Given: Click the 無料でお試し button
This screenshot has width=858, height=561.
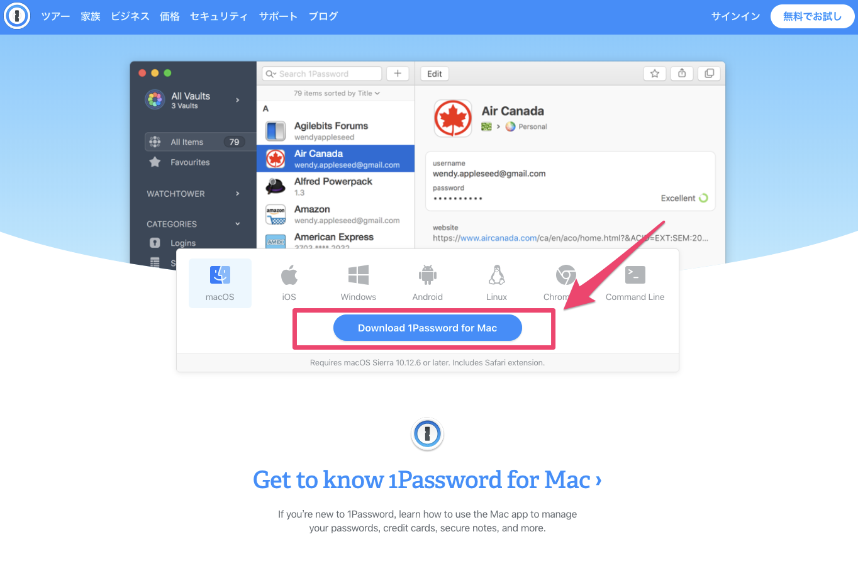Looking at the screenshot, I should (812, 17).
